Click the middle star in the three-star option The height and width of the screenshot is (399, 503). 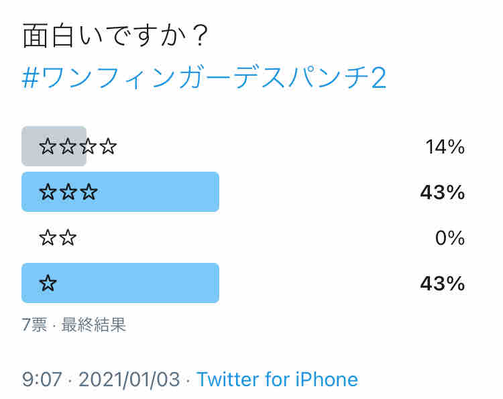[68, 193]
